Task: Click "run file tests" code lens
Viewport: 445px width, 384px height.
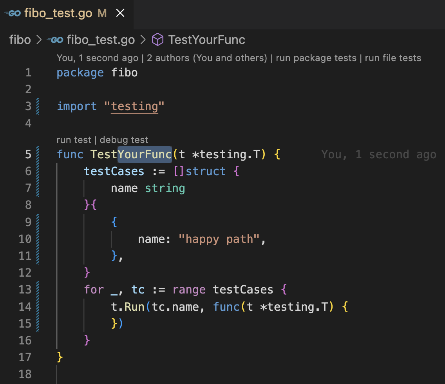Action: point(393,58)
